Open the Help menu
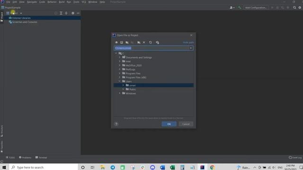This screenshot has width=303, height=170. click(x=102, y=2)
